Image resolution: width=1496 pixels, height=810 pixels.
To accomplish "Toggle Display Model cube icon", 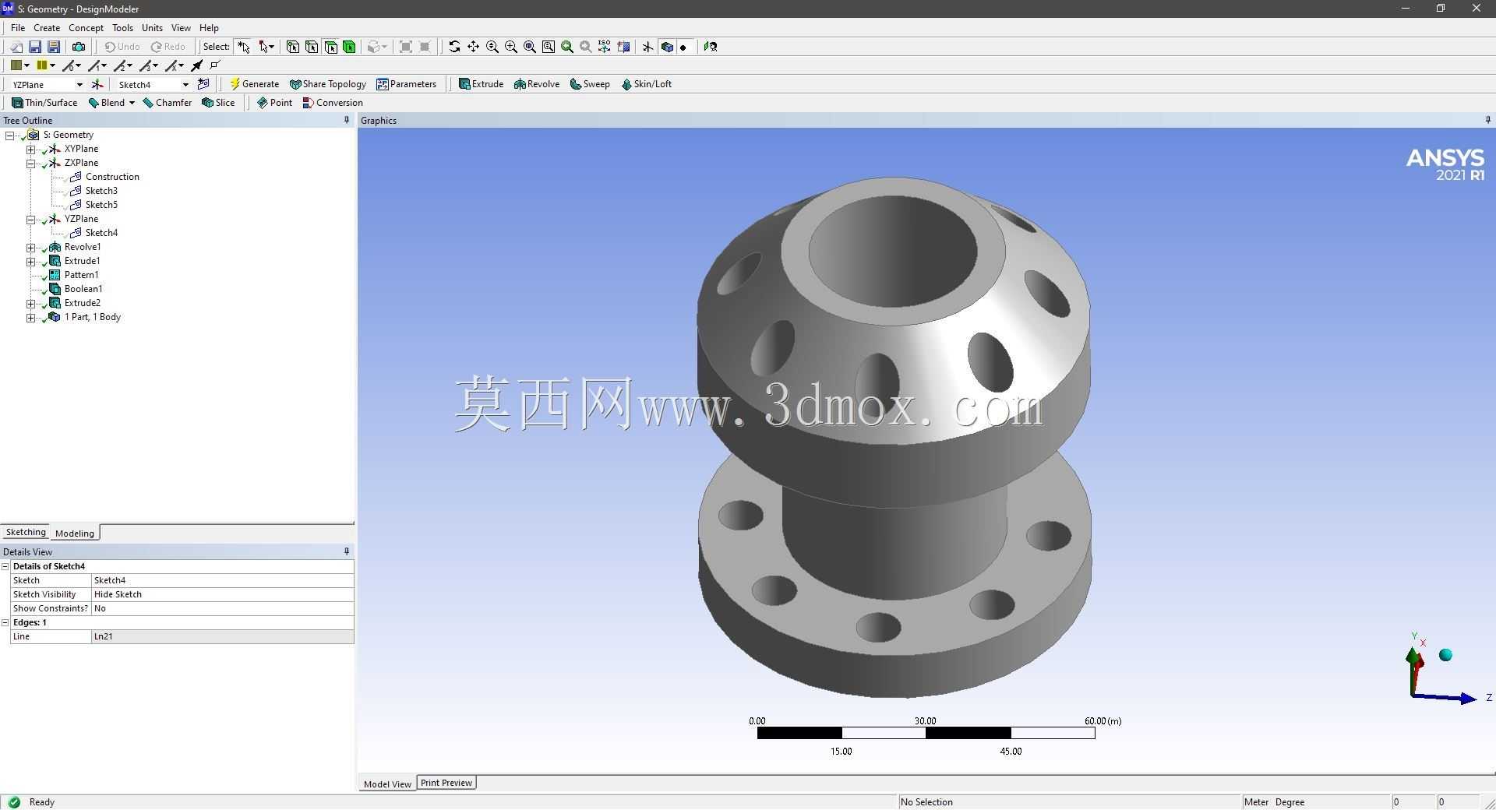I will click(666, 47).
